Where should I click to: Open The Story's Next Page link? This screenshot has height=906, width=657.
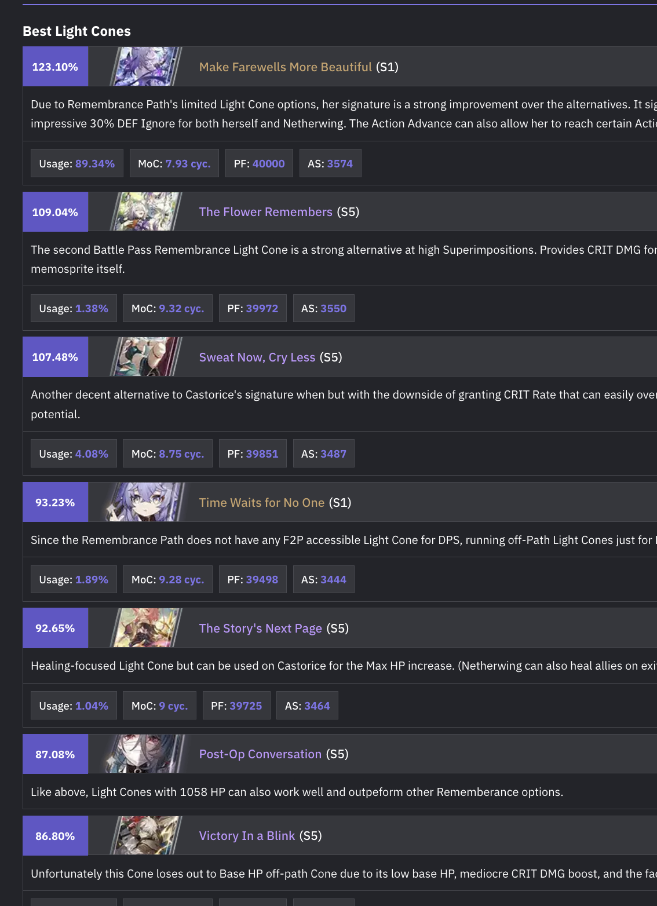point(260,629)
